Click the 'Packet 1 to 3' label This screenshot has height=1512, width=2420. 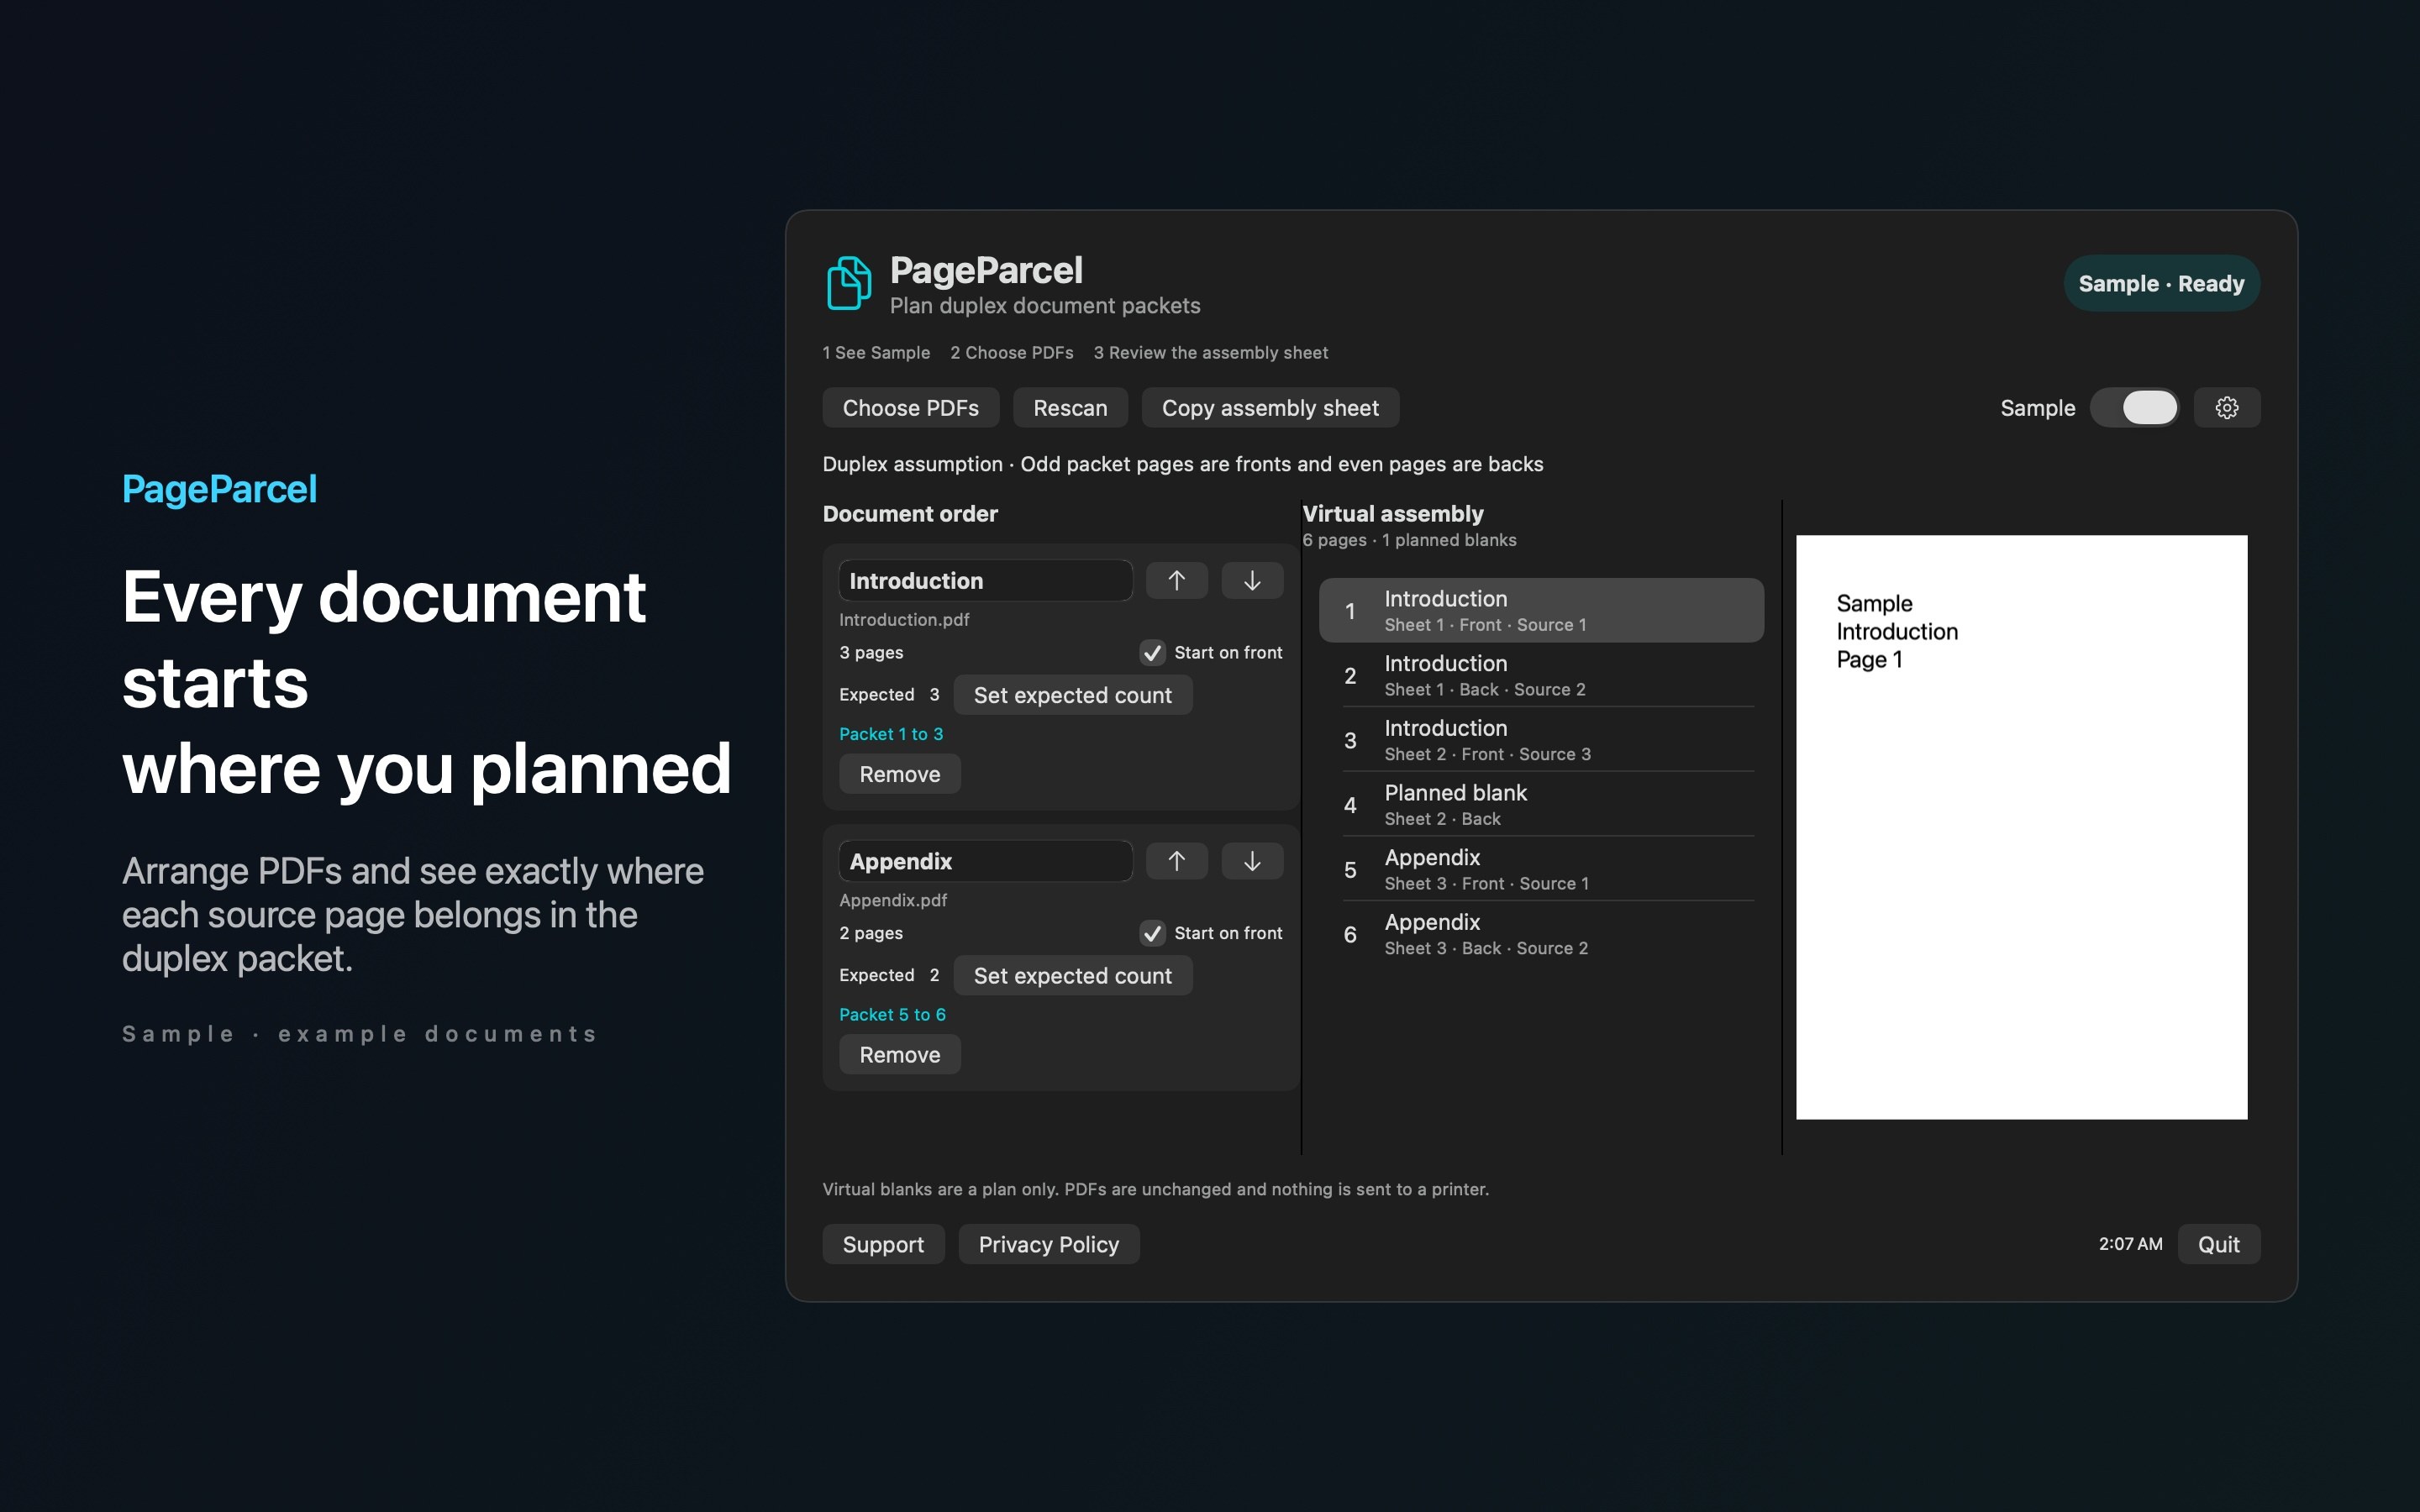(x=891, y=734)
